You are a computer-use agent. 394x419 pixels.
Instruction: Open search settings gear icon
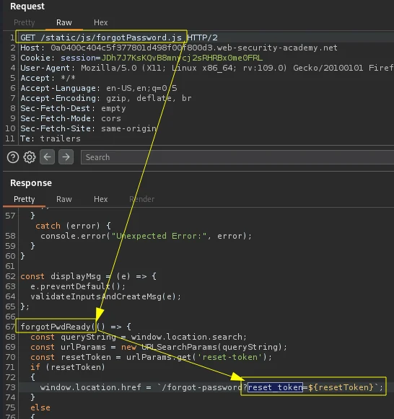[x=30, y=157]
